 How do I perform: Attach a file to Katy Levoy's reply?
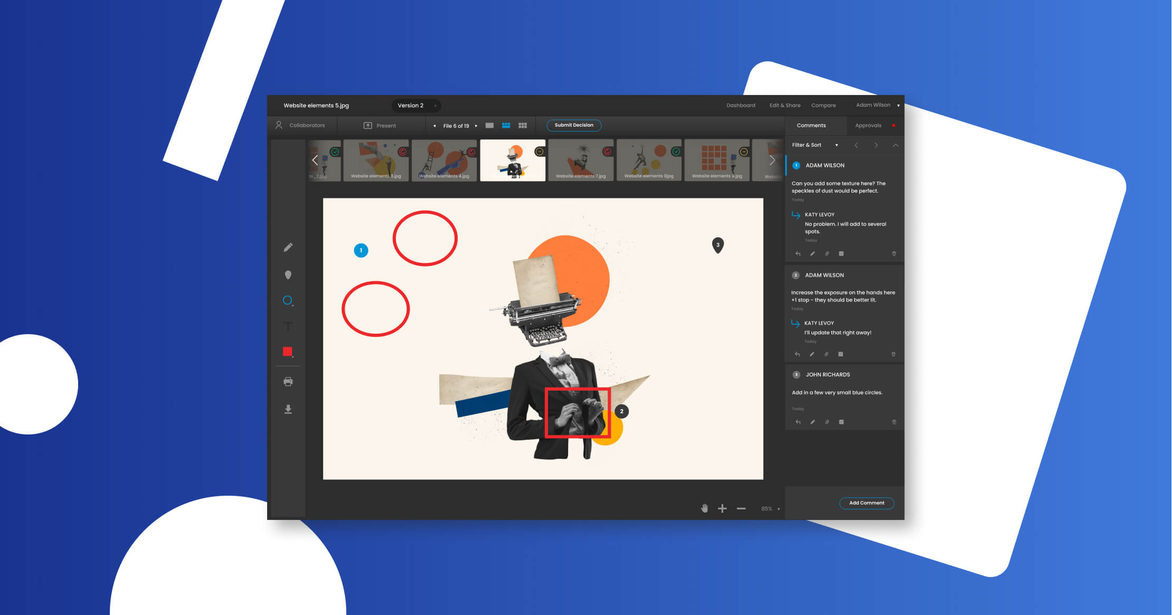tap(827, 253)
